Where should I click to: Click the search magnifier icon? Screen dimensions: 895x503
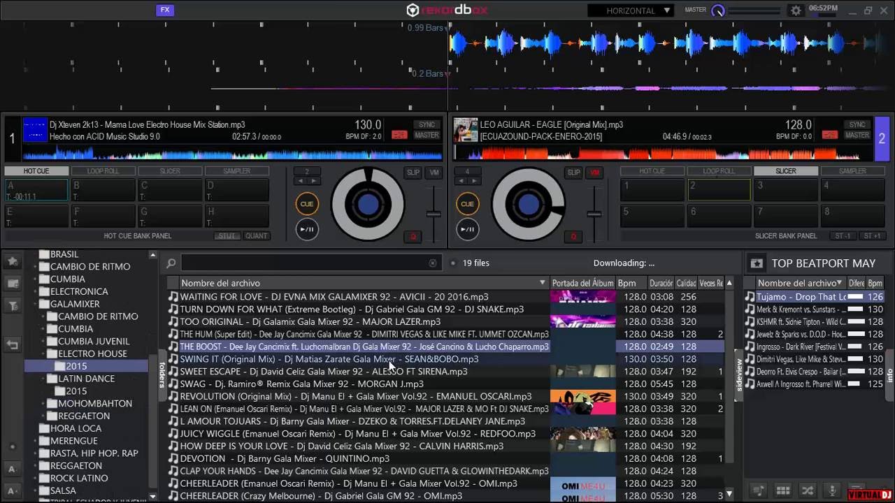click(171, 263)
